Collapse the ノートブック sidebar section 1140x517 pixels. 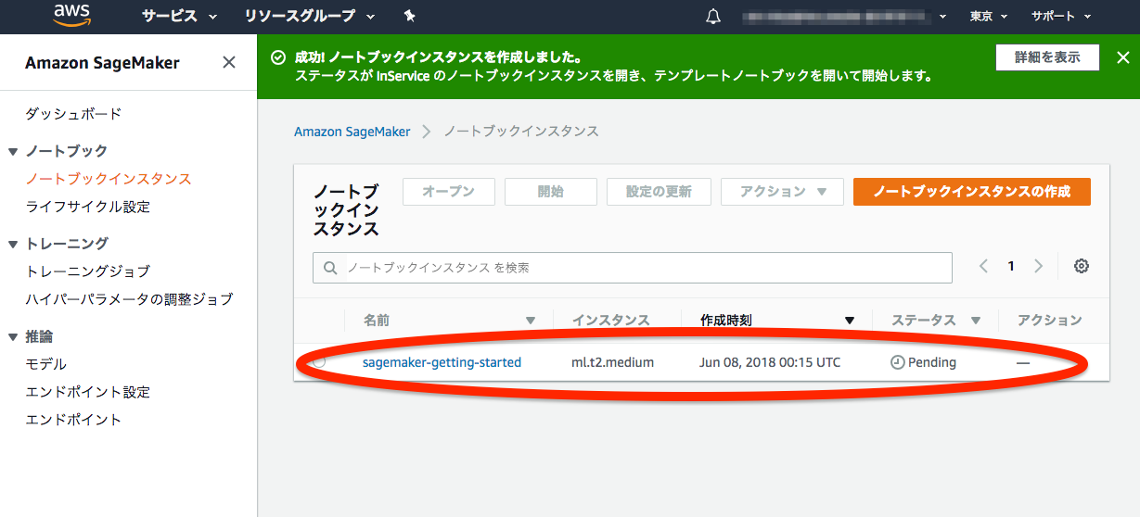pyautogui.click(x=13, y=151)
